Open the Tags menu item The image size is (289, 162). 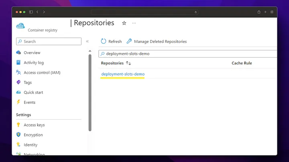(x=28, y=82)
